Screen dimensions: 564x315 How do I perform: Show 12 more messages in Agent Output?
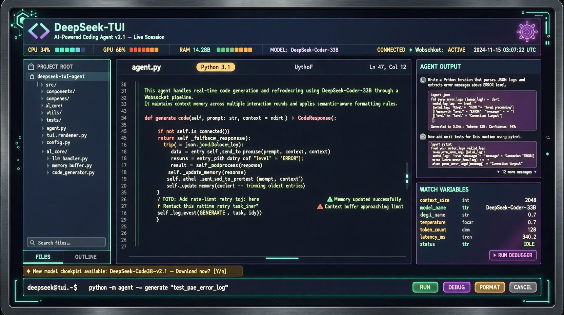(x=517, y=172)
